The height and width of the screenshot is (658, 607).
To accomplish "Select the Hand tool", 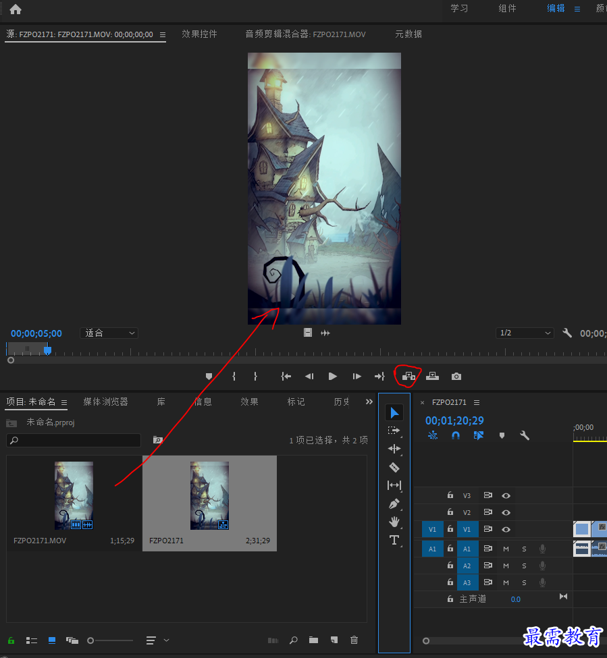I will tap(394, 522).
